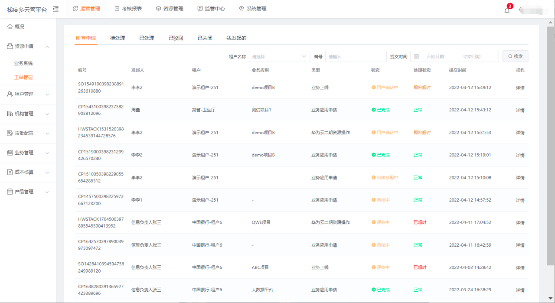This screenshot has width=555, height=303.
Task: Open 监管中心 in the top navigation
Action: (215, 9)
